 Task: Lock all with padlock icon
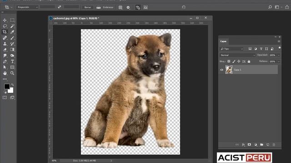(249, 62)
